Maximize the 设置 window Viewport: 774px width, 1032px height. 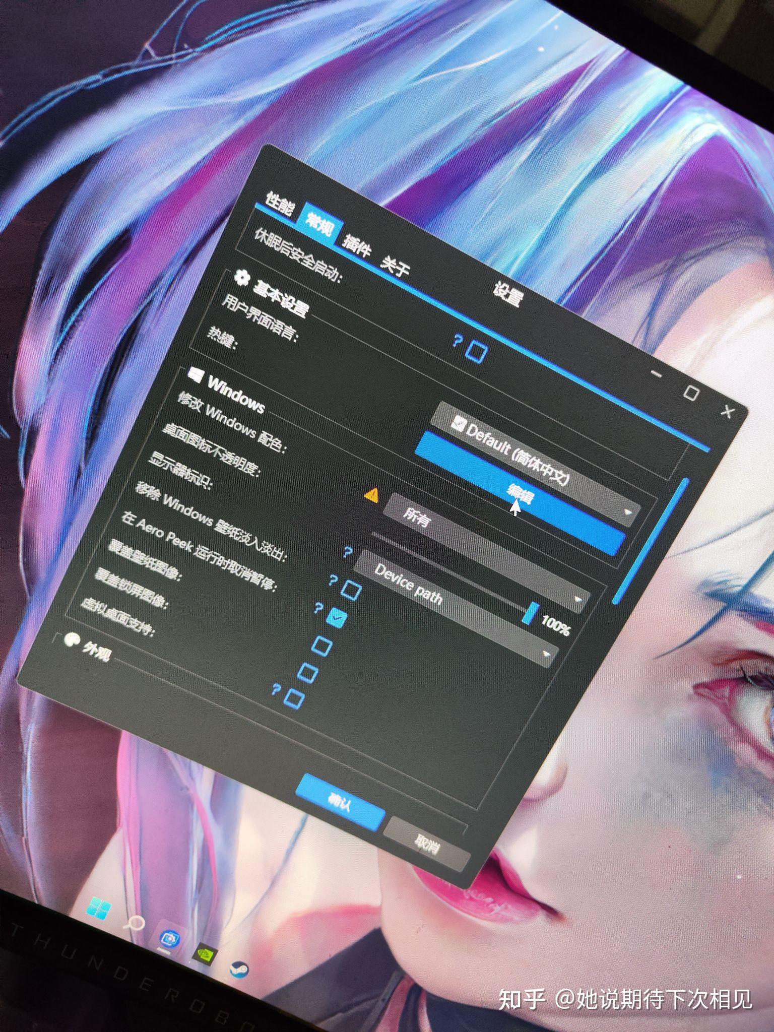coord(691,393)
